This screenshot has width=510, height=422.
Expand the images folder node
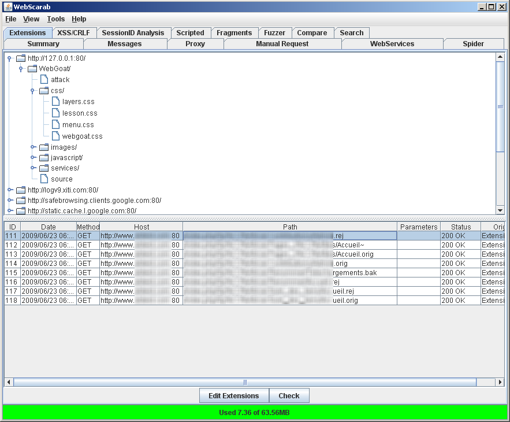pos(33,147)
